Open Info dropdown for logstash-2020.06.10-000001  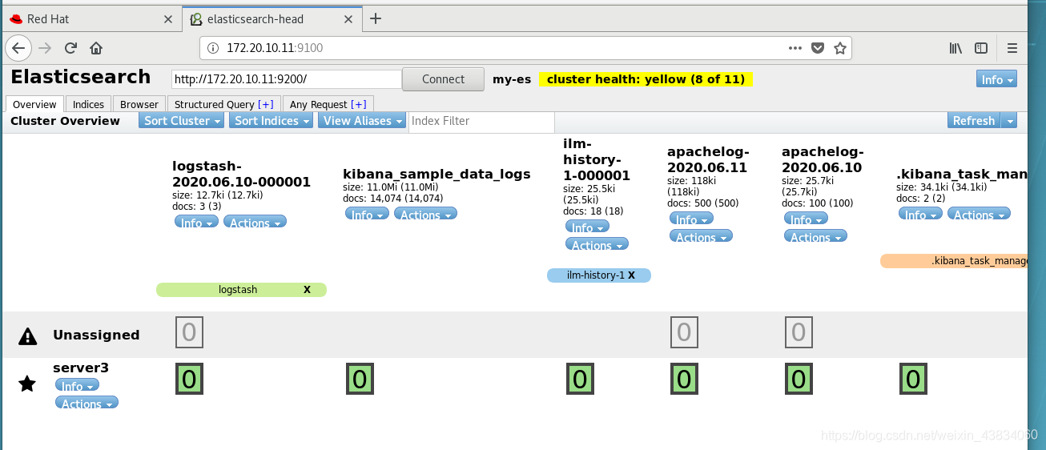(x=196, y=222)
